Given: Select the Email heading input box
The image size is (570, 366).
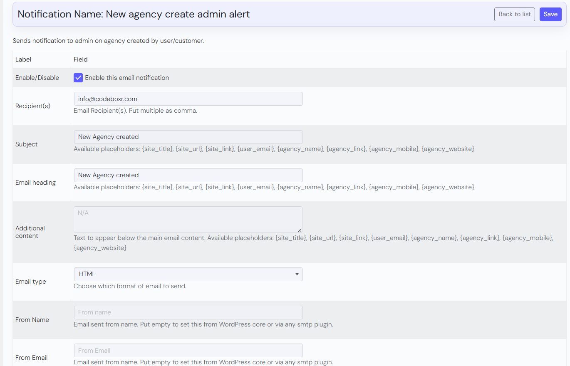Looking at the screenshot, I should click(188, 175).
